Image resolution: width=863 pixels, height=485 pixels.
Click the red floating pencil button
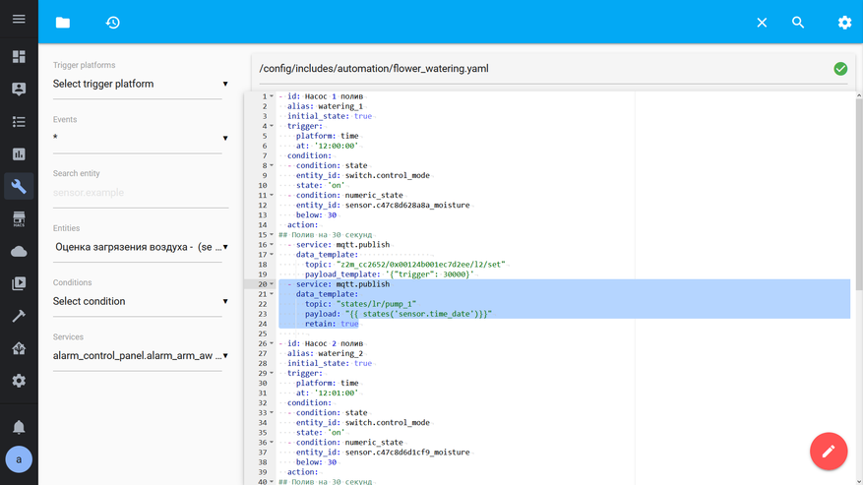click(828, 452)
